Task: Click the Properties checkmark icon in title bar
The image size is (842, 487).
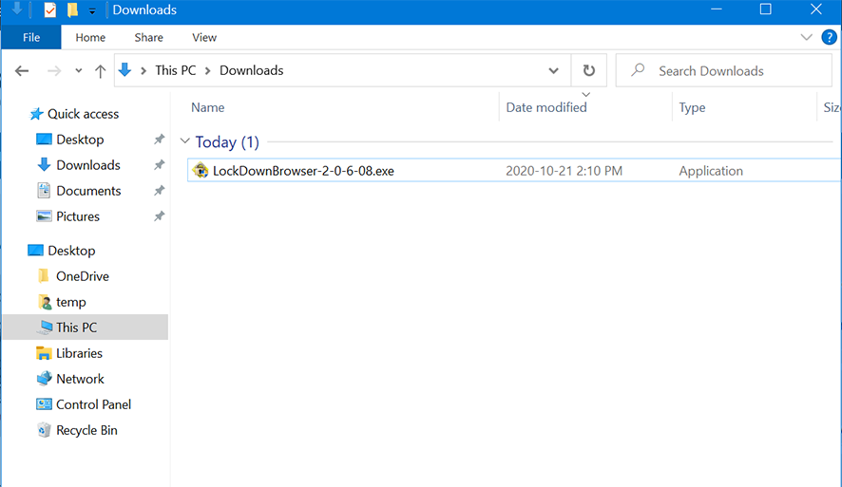Action: [50, 9]
